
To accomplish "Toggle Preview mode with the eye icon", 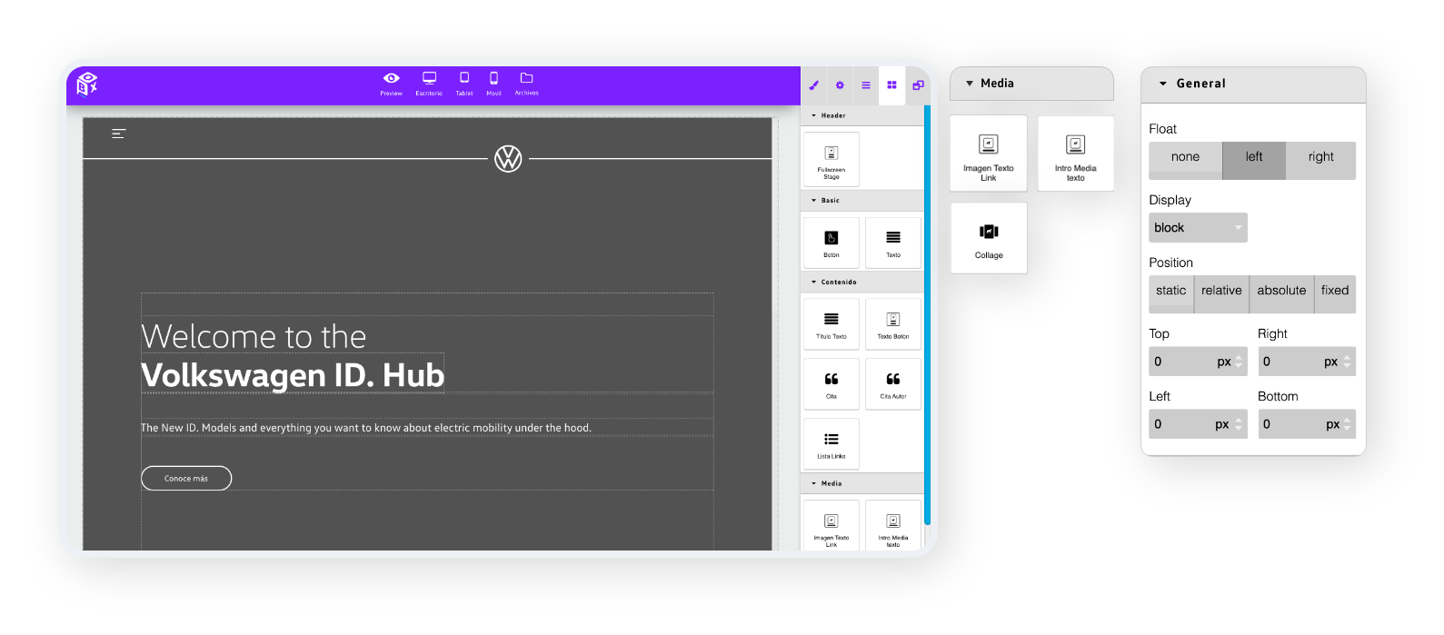I will pyautogui.click(x=392, y=84).
